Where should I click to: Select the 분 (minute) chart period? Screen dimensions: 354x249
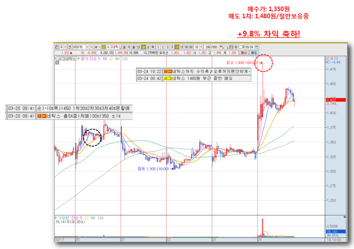click(x=143, y=47)
